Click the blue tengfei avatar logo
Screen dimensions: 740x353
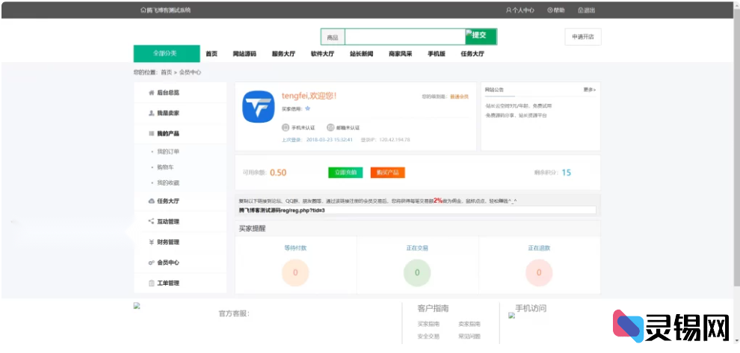(258, 107)
